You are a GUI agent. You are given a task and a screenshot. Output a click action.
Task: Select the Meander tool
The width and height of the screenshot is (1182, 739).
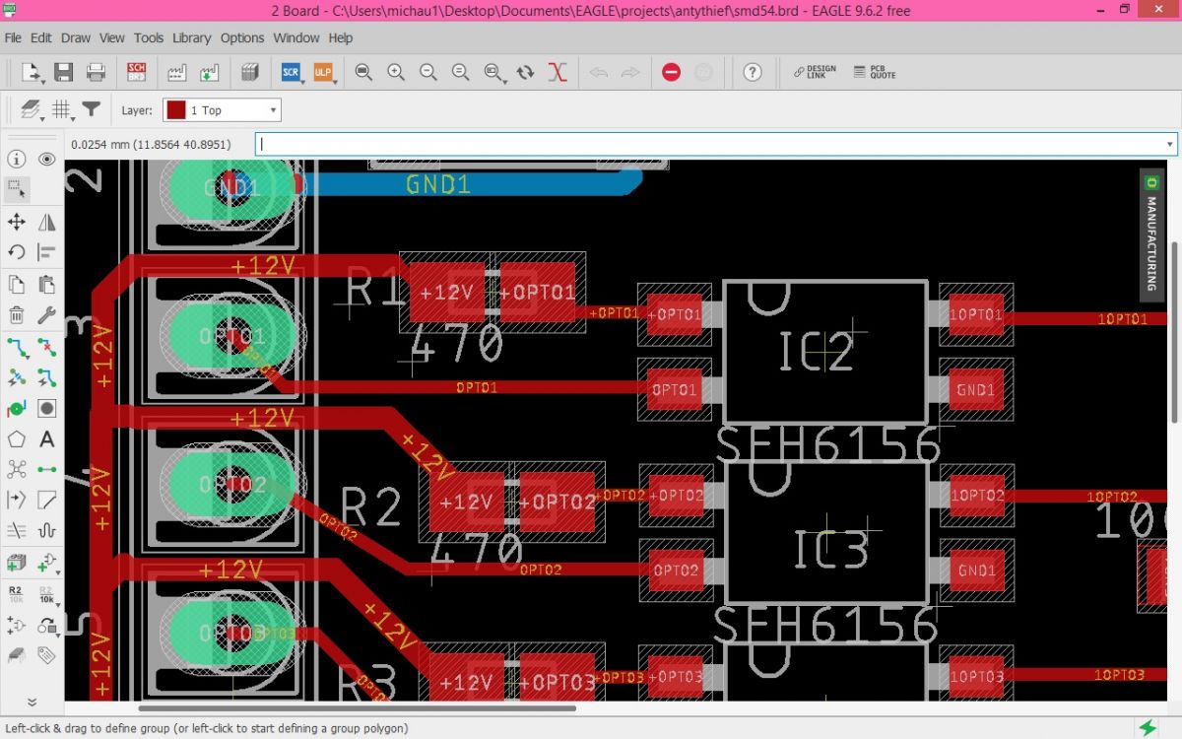pyautogui.click(x=46, y=530)
